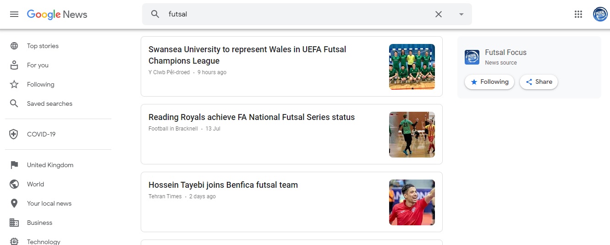The height and width of the screenshot is (245, 610).
Task: Toggle Following for Futsal Focus
Action: [489, 82]
